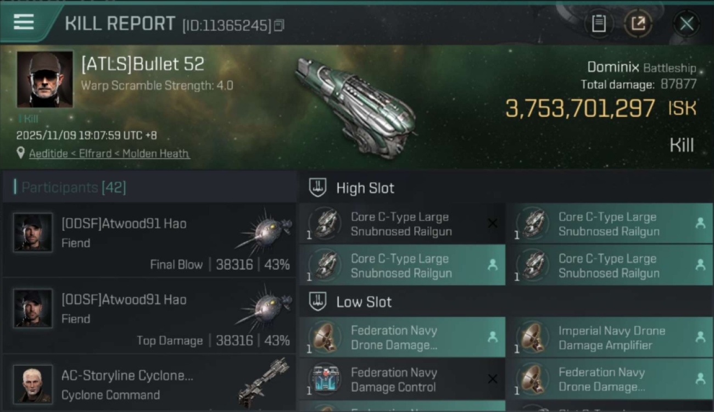Open Bullet 52's pilot portrait
Viewport: 714px width, 412px height.
pos(44,79)
